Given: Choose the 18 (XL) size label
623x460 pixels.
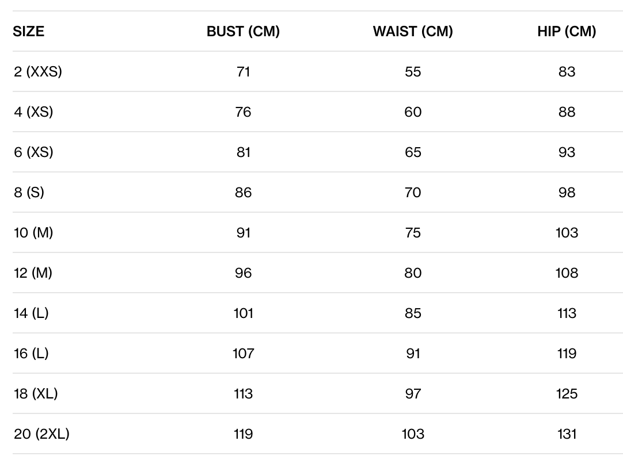Looking at the screenshot, I should click(36, 394).
